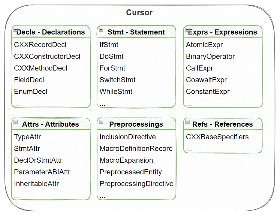Collapse the Refs - References container
Image resolution: width=280 pixels, height=217 pixels.
coord(188,122)
